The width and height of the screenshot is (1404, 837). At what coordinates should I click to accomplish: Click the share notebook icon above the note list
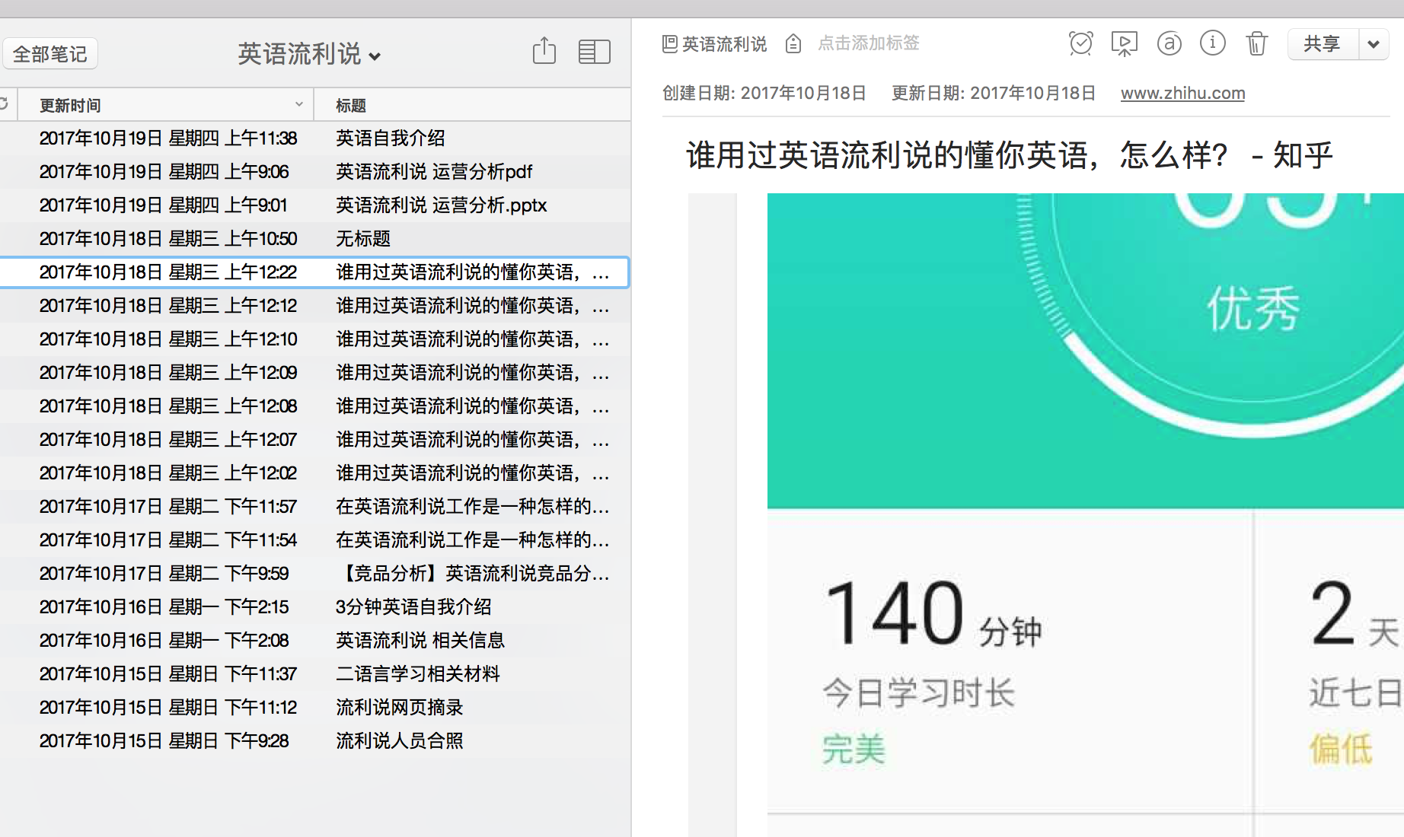point(544,51)
